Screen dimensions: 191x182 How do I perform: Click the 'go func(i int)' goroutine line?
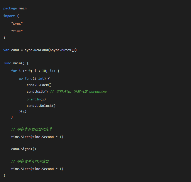click(x=34, y=78)
